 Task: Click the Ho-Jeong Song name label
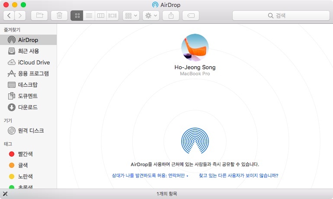195,67
